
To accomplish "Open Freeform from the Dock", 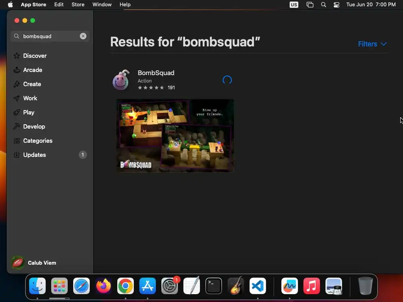I will tap(290, 286).
